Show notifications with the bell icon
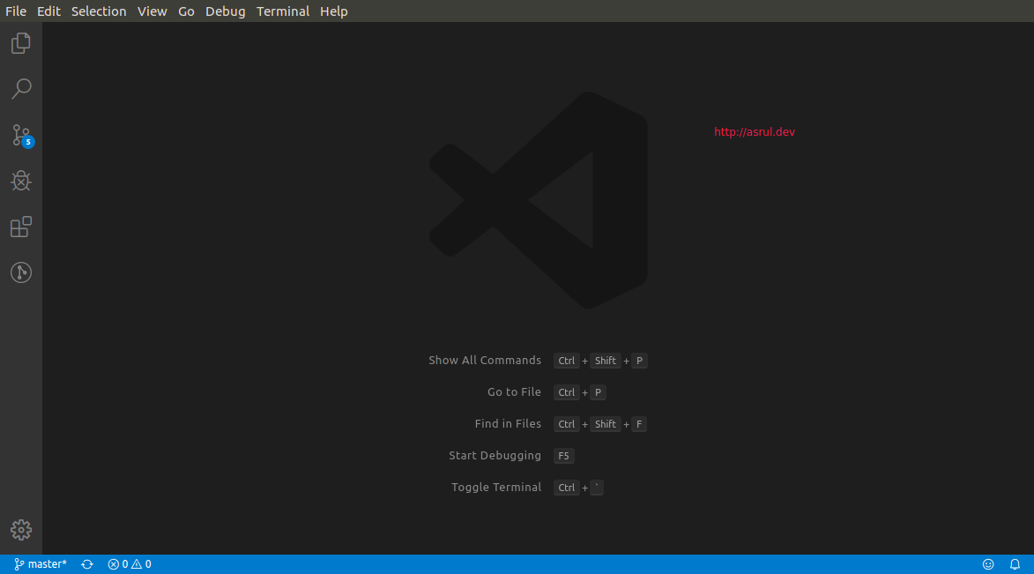This screenshot has width=1034, height=574. [x=1015, y=564]
